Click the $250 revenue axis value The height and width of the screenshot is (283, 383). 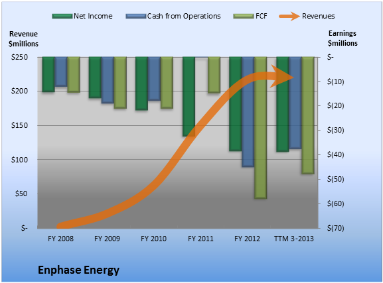click(x=19, y=57)
